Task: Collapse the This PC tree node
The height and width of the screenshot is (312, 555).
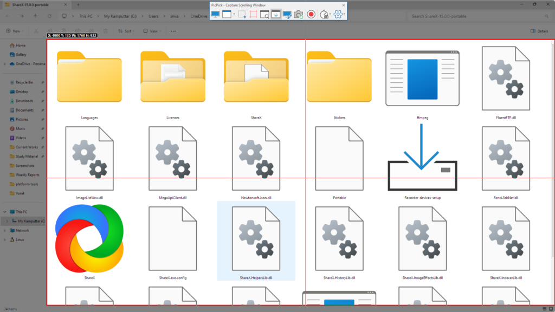Action: point(5,212)
